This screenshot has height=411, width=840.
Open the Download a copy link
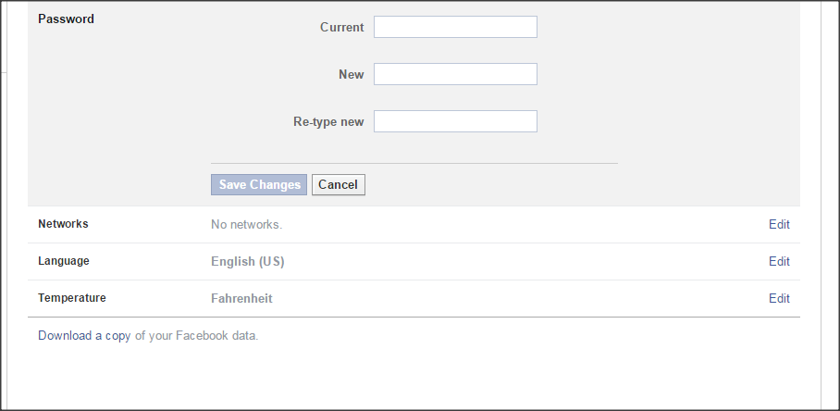pos(84,335)
